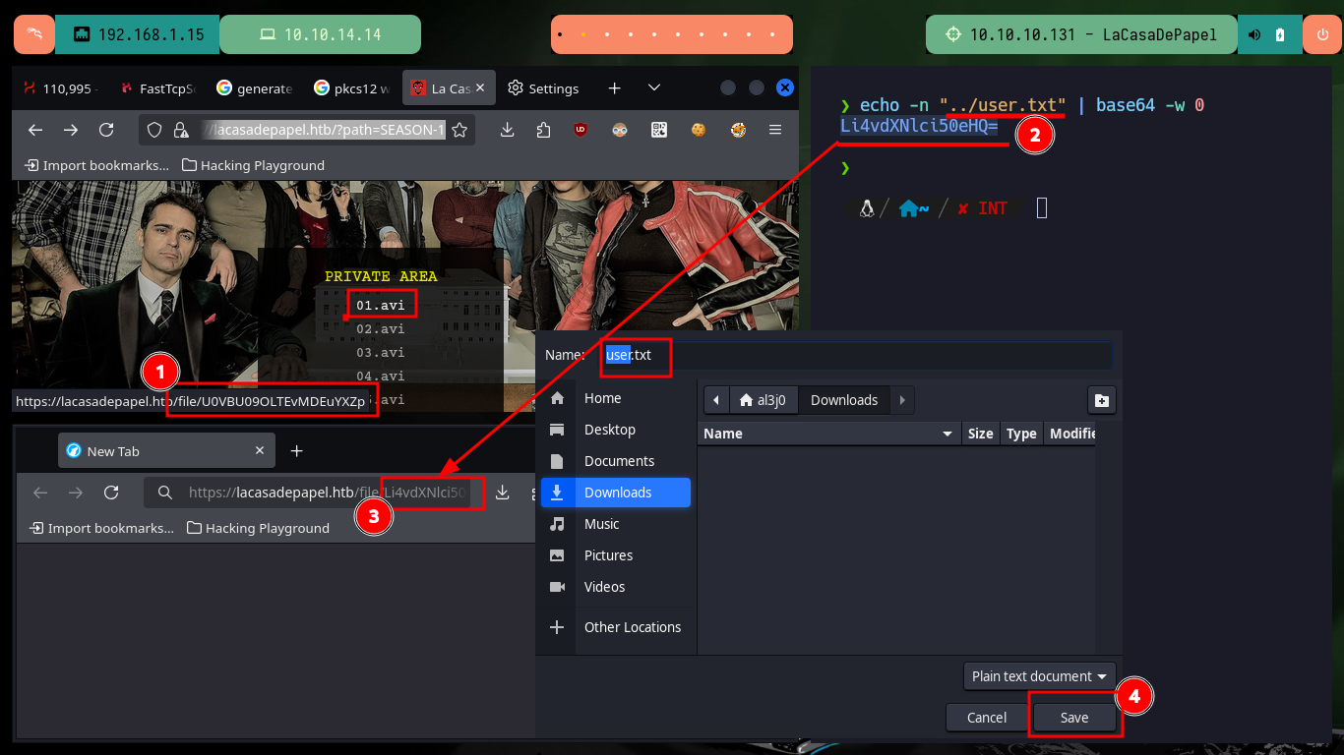Sort files by the Name column header
1344x755 pixels.
828,434
